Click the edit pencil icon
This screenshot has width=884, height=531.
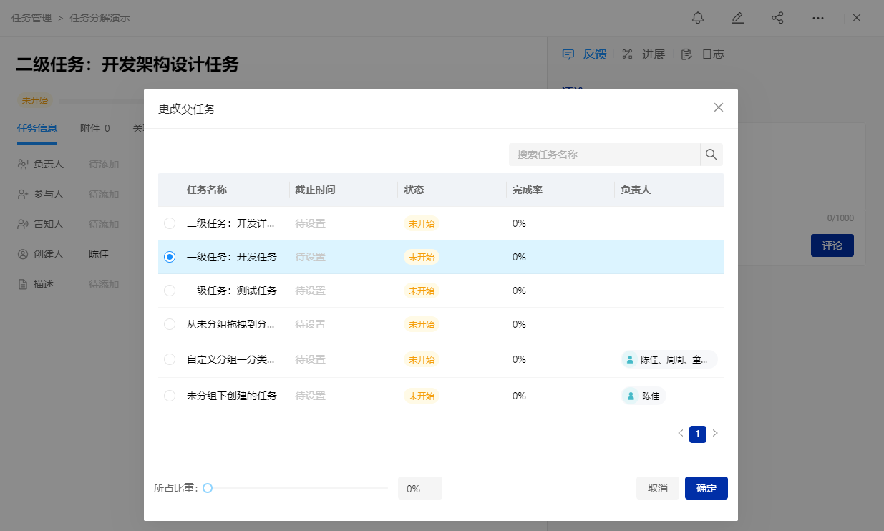point(737,18)
